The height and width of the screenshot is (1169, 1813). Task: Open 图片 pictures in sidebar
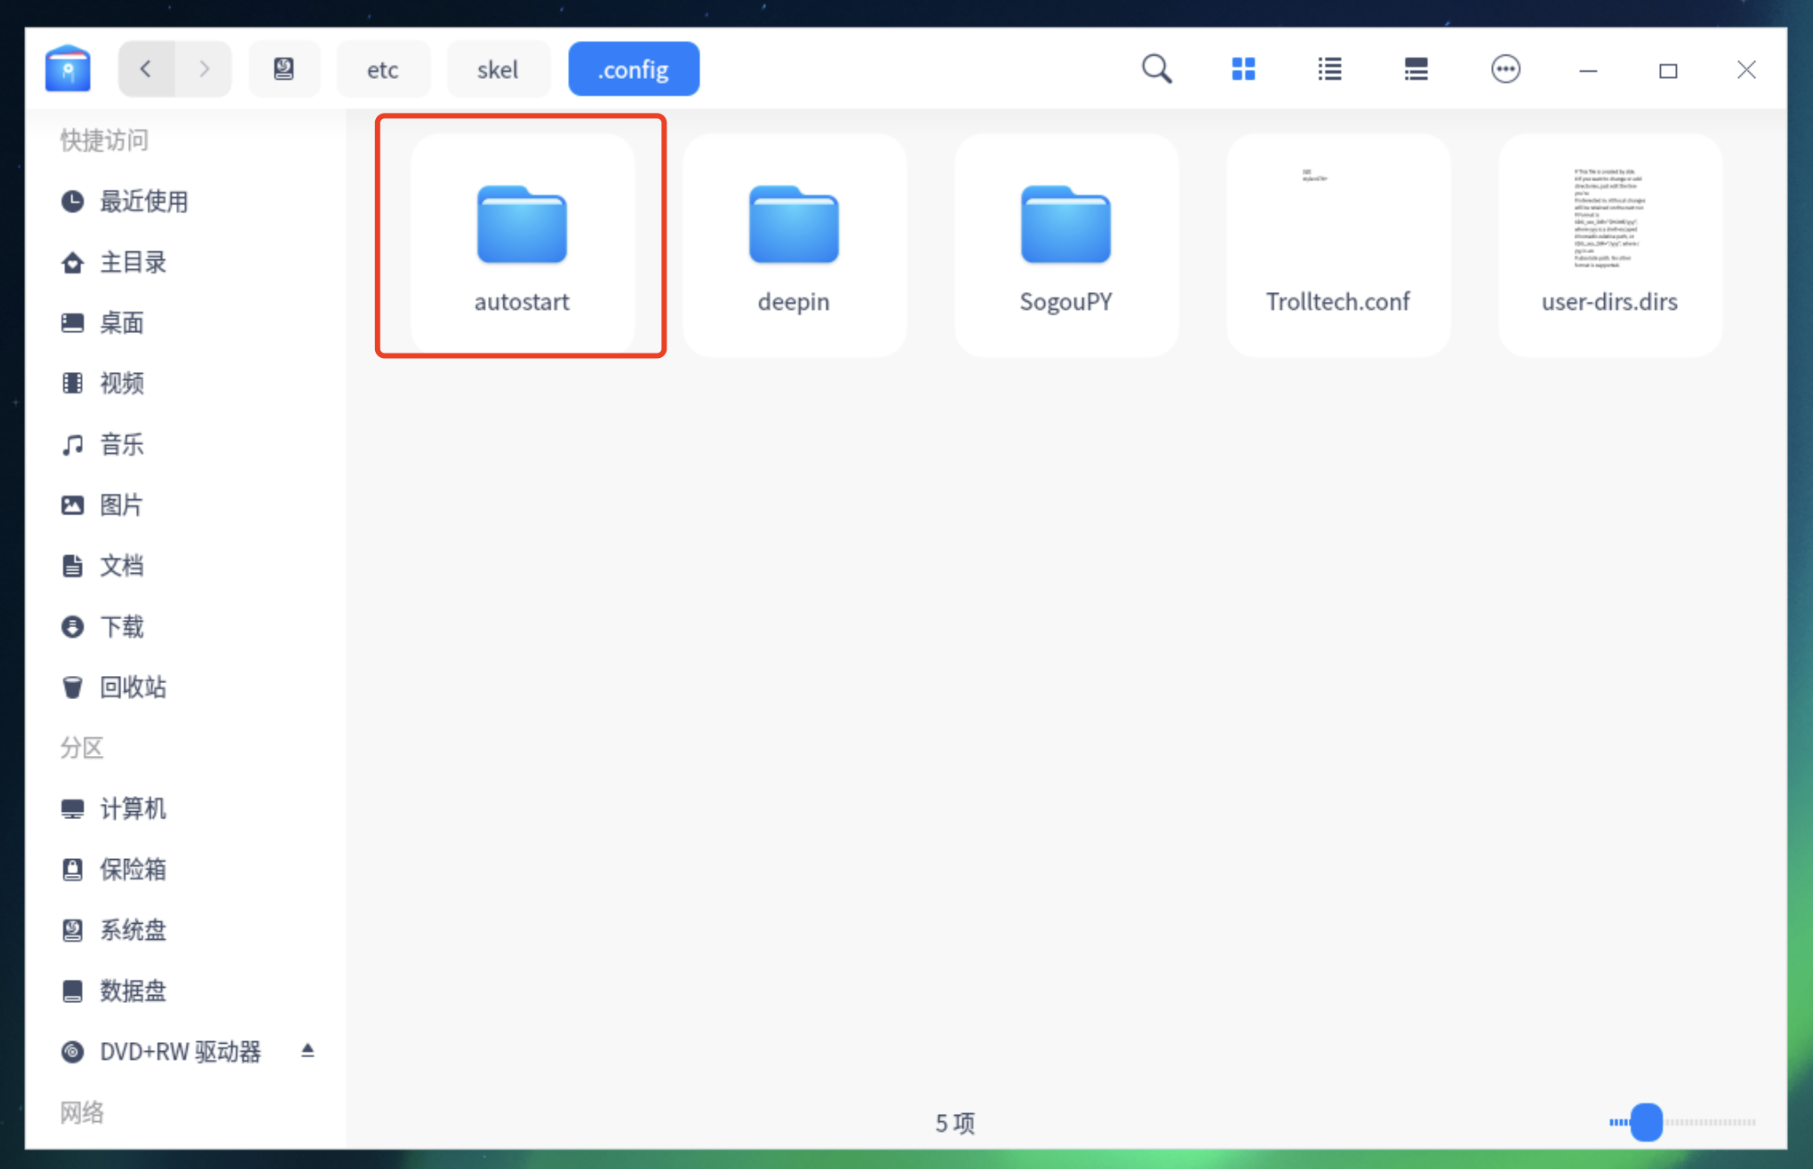[187, 505]
